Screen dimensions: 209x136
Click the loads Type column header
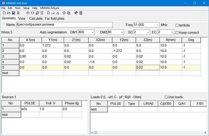131,104
